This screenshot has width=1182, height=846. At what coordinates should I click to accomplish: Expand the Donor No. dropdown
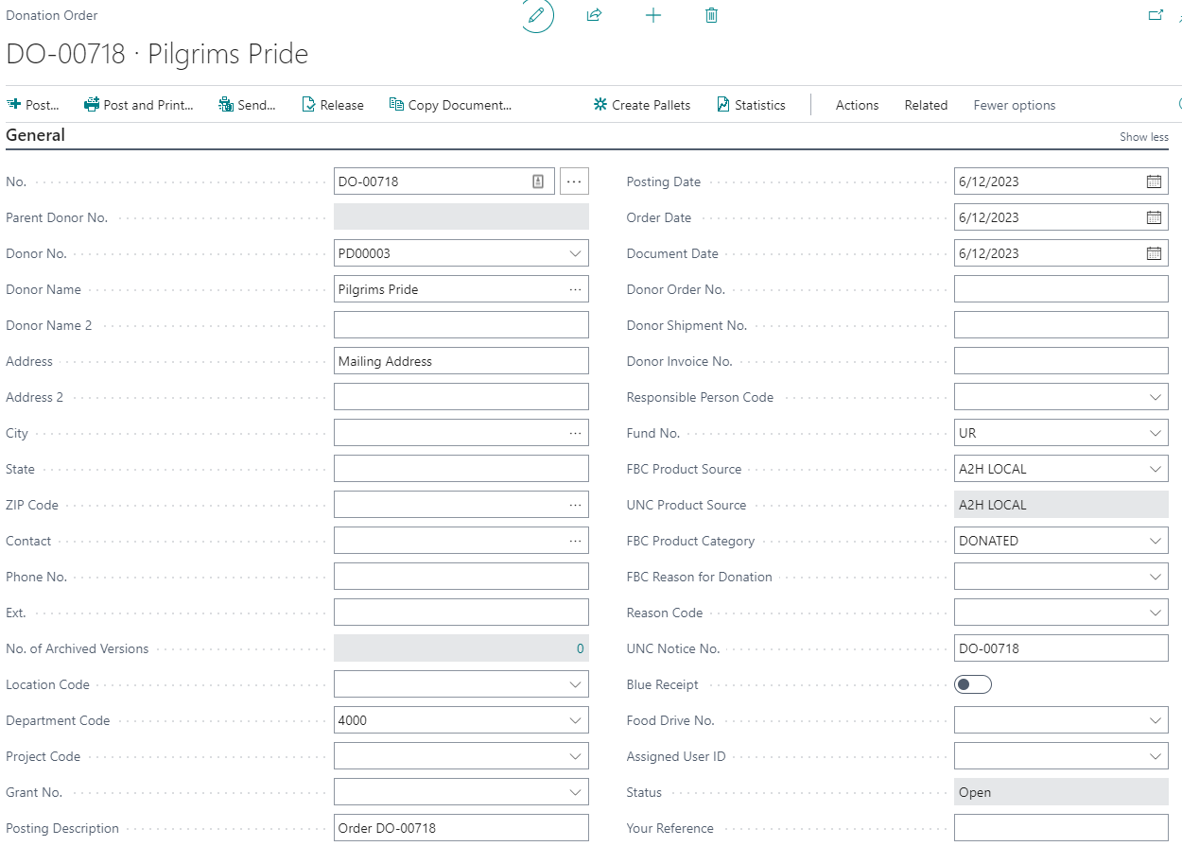tap(575, 253)
